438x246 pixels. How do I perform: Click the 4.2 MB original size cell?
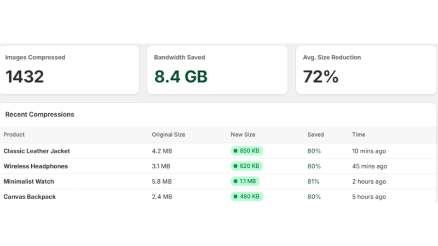pos(162,151)
